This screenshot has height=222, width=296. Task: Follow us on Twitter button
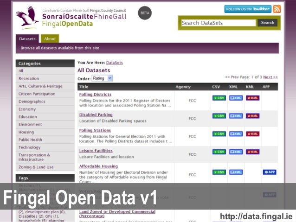point(248,9)
